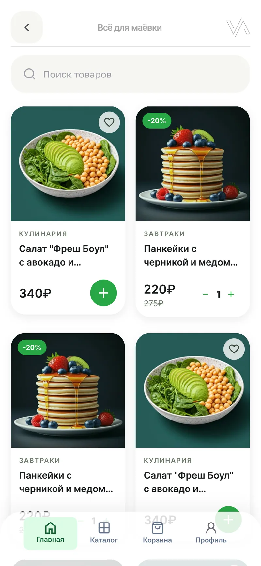Open top-left Салат Фреш Боул title link
The width and height of the screenshot is (261, 566).
[x=64, y=255]
